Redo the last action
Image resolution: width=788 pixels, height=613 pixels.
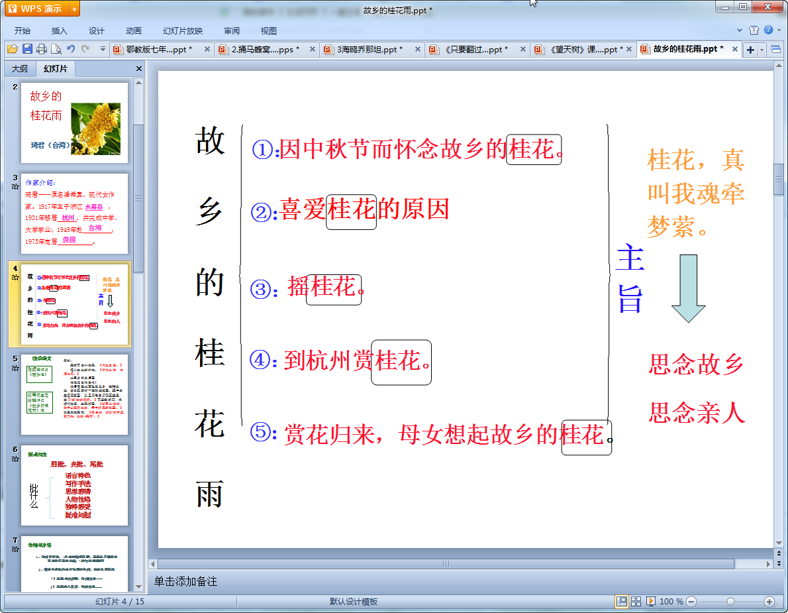point(84,48)
